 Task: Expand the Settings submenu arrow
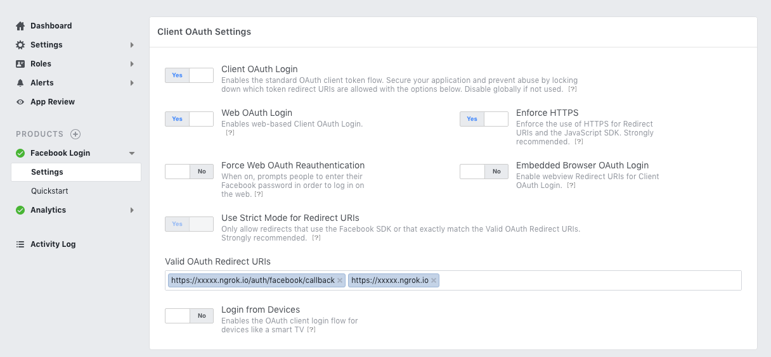click(x=132, y=45)
